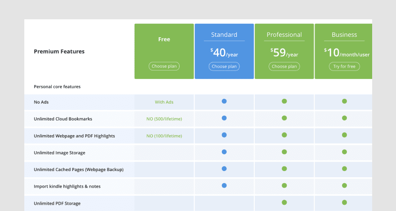The image size is (396, 211).
Task: Select the Free plan header
Action: click(x=164, y=40)
